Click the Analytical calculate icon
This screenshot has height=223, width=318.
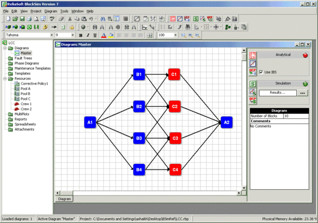click(x=253, y=55)
